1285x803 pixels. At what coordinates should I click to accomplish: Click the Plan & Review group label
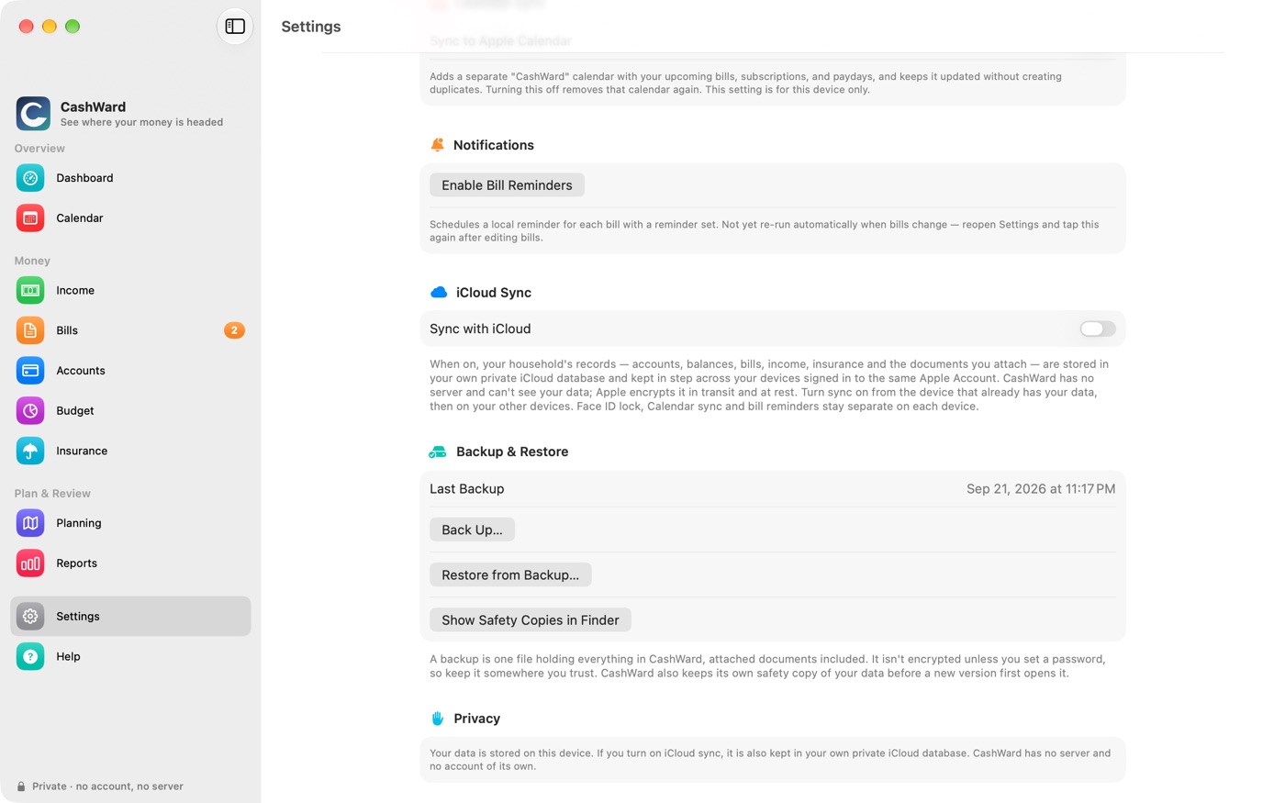tap(52, 494)
